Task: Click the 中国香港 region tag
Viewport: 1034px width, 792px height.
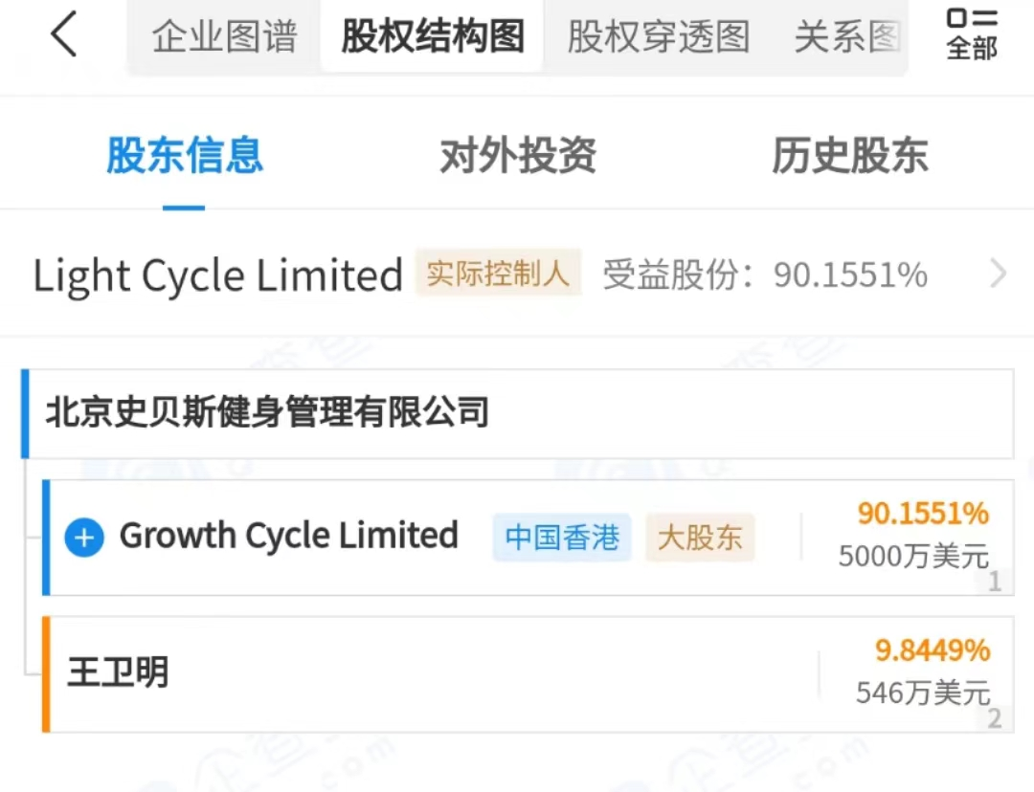Action: coord(562,537)
